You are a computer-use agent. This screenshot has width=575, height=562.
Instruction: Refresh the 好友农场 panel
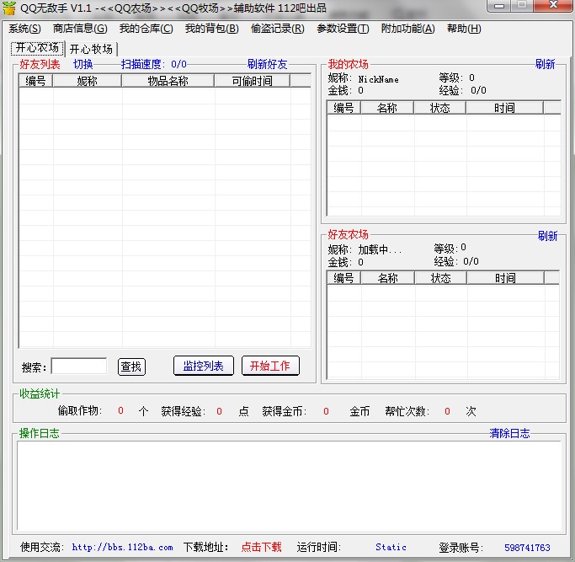click(547, 236)
